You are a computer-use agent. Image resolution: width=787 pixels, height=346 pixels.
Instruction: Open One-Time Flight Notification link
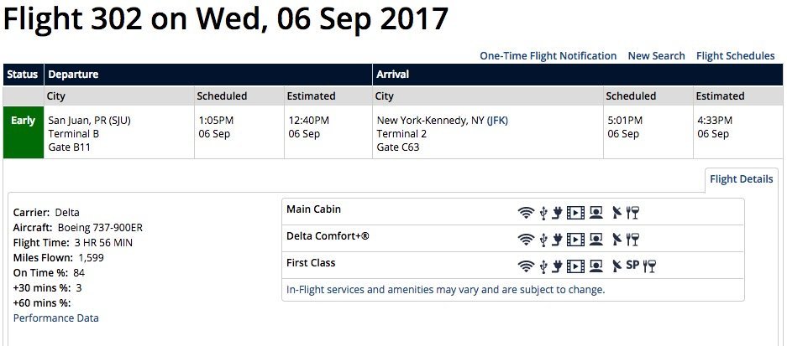point(548,56)
